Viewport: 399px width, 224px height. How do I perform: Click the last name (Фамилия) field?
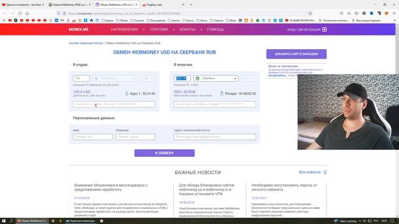click(135, 137)
